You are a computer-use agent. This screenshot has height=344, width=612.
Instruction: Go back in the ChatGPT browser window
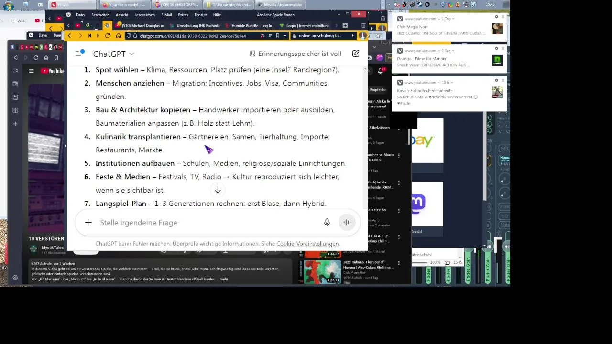70,36
